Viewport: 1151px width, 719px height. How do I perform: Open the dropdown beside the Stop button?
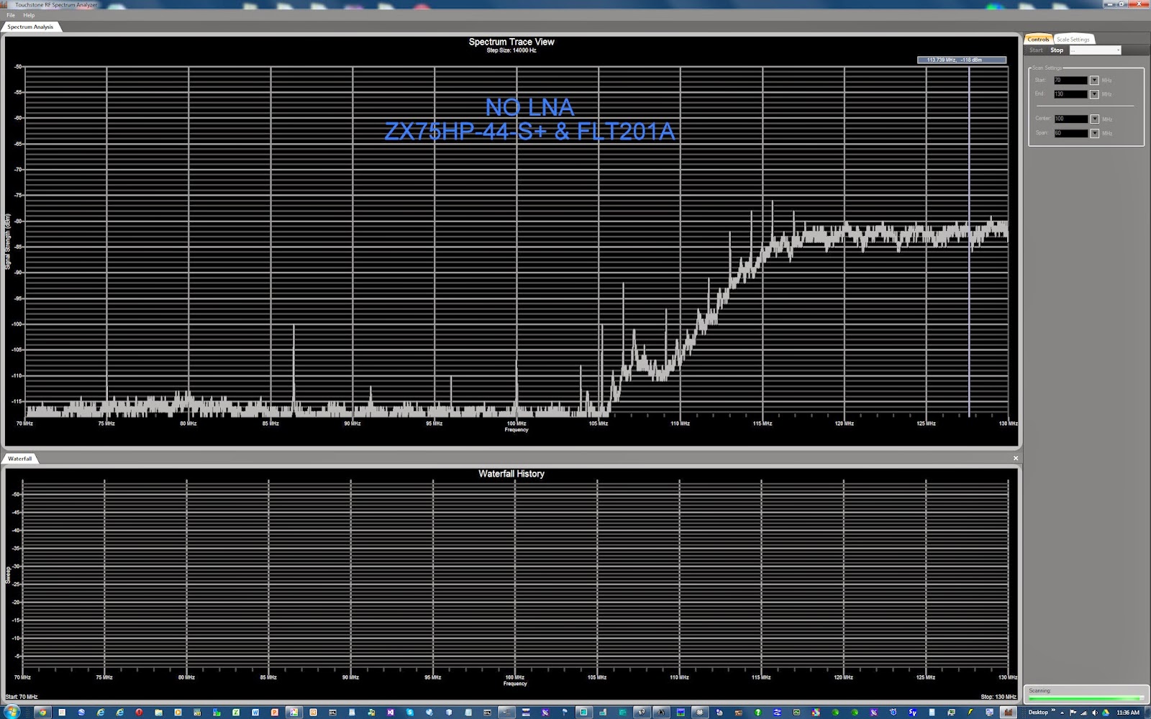1095,50
